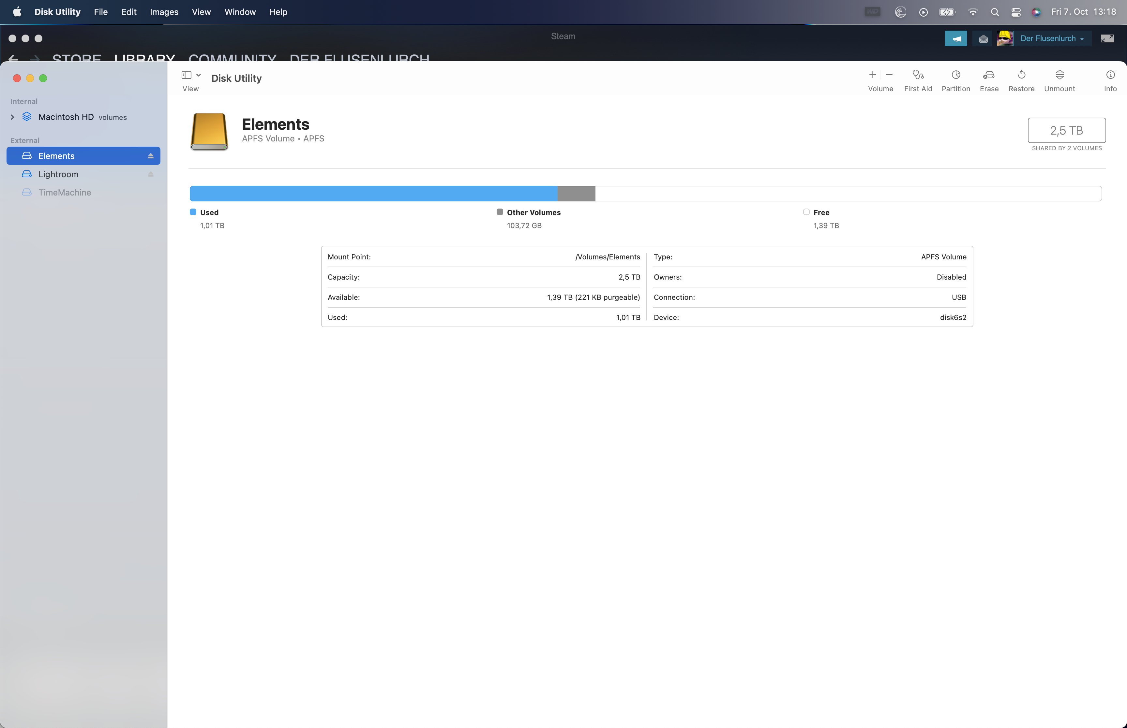Open the Info inspector
This screenshot has height=728, width=1127.
point(1110,75)
